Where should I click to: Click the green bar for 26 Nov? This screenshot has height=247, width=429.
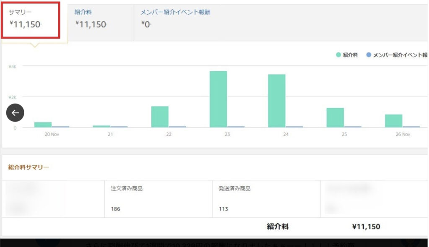point(393,121)
